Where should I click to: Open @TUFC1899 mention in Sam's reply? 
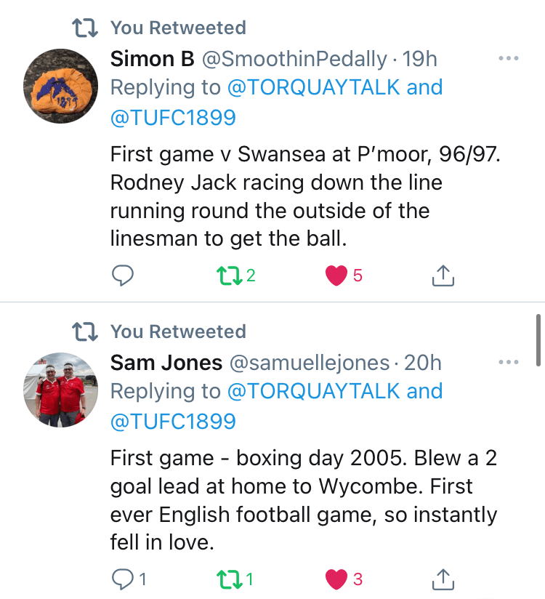point(173,421)
